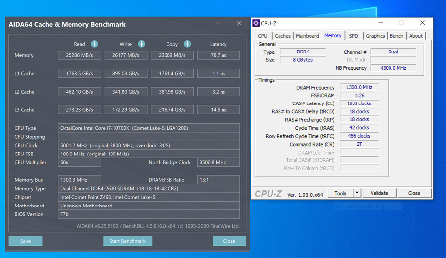Open the Tools dropdown arrow in CPU-Z
Viewport: 446px width, 258px height.
[x=357, y=193]
